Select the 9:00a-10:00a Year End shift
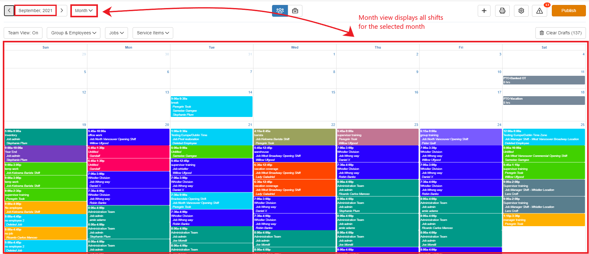The width and height of the screenshot is (589, 254). [46, 154]
